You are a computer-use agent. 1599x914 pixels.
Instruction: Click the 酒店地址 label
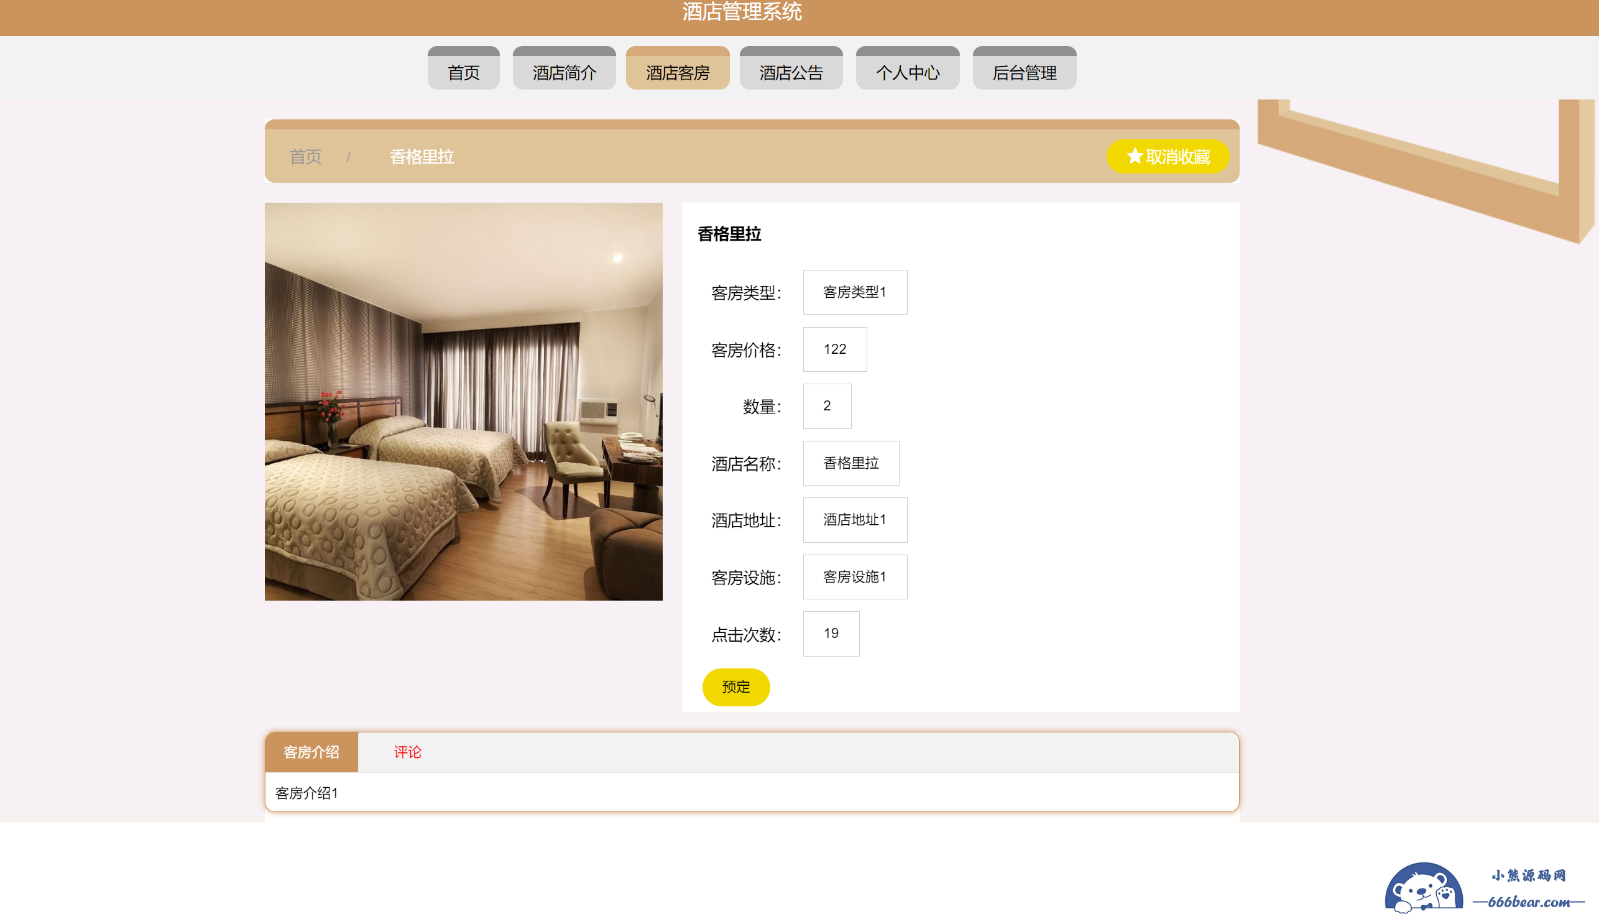tap(745, 520)
